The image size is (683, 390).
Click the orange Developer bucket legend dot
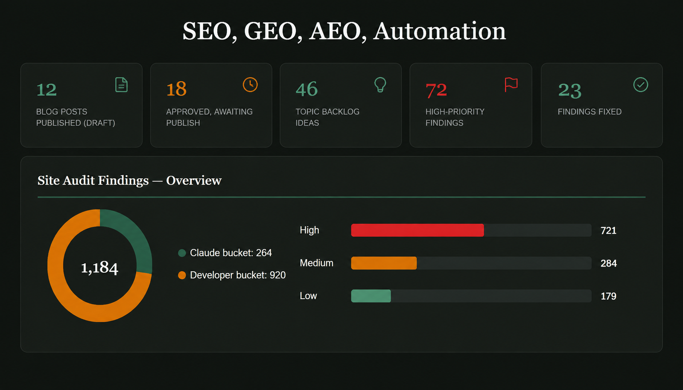coord(182,275)
